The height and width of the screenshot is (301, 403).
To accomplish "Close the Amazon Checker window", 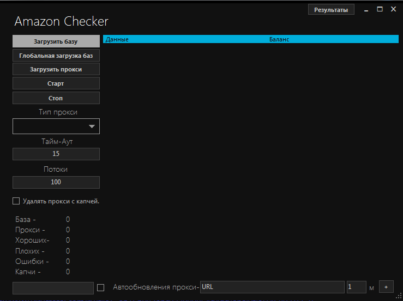I will (x=393, y=9).
